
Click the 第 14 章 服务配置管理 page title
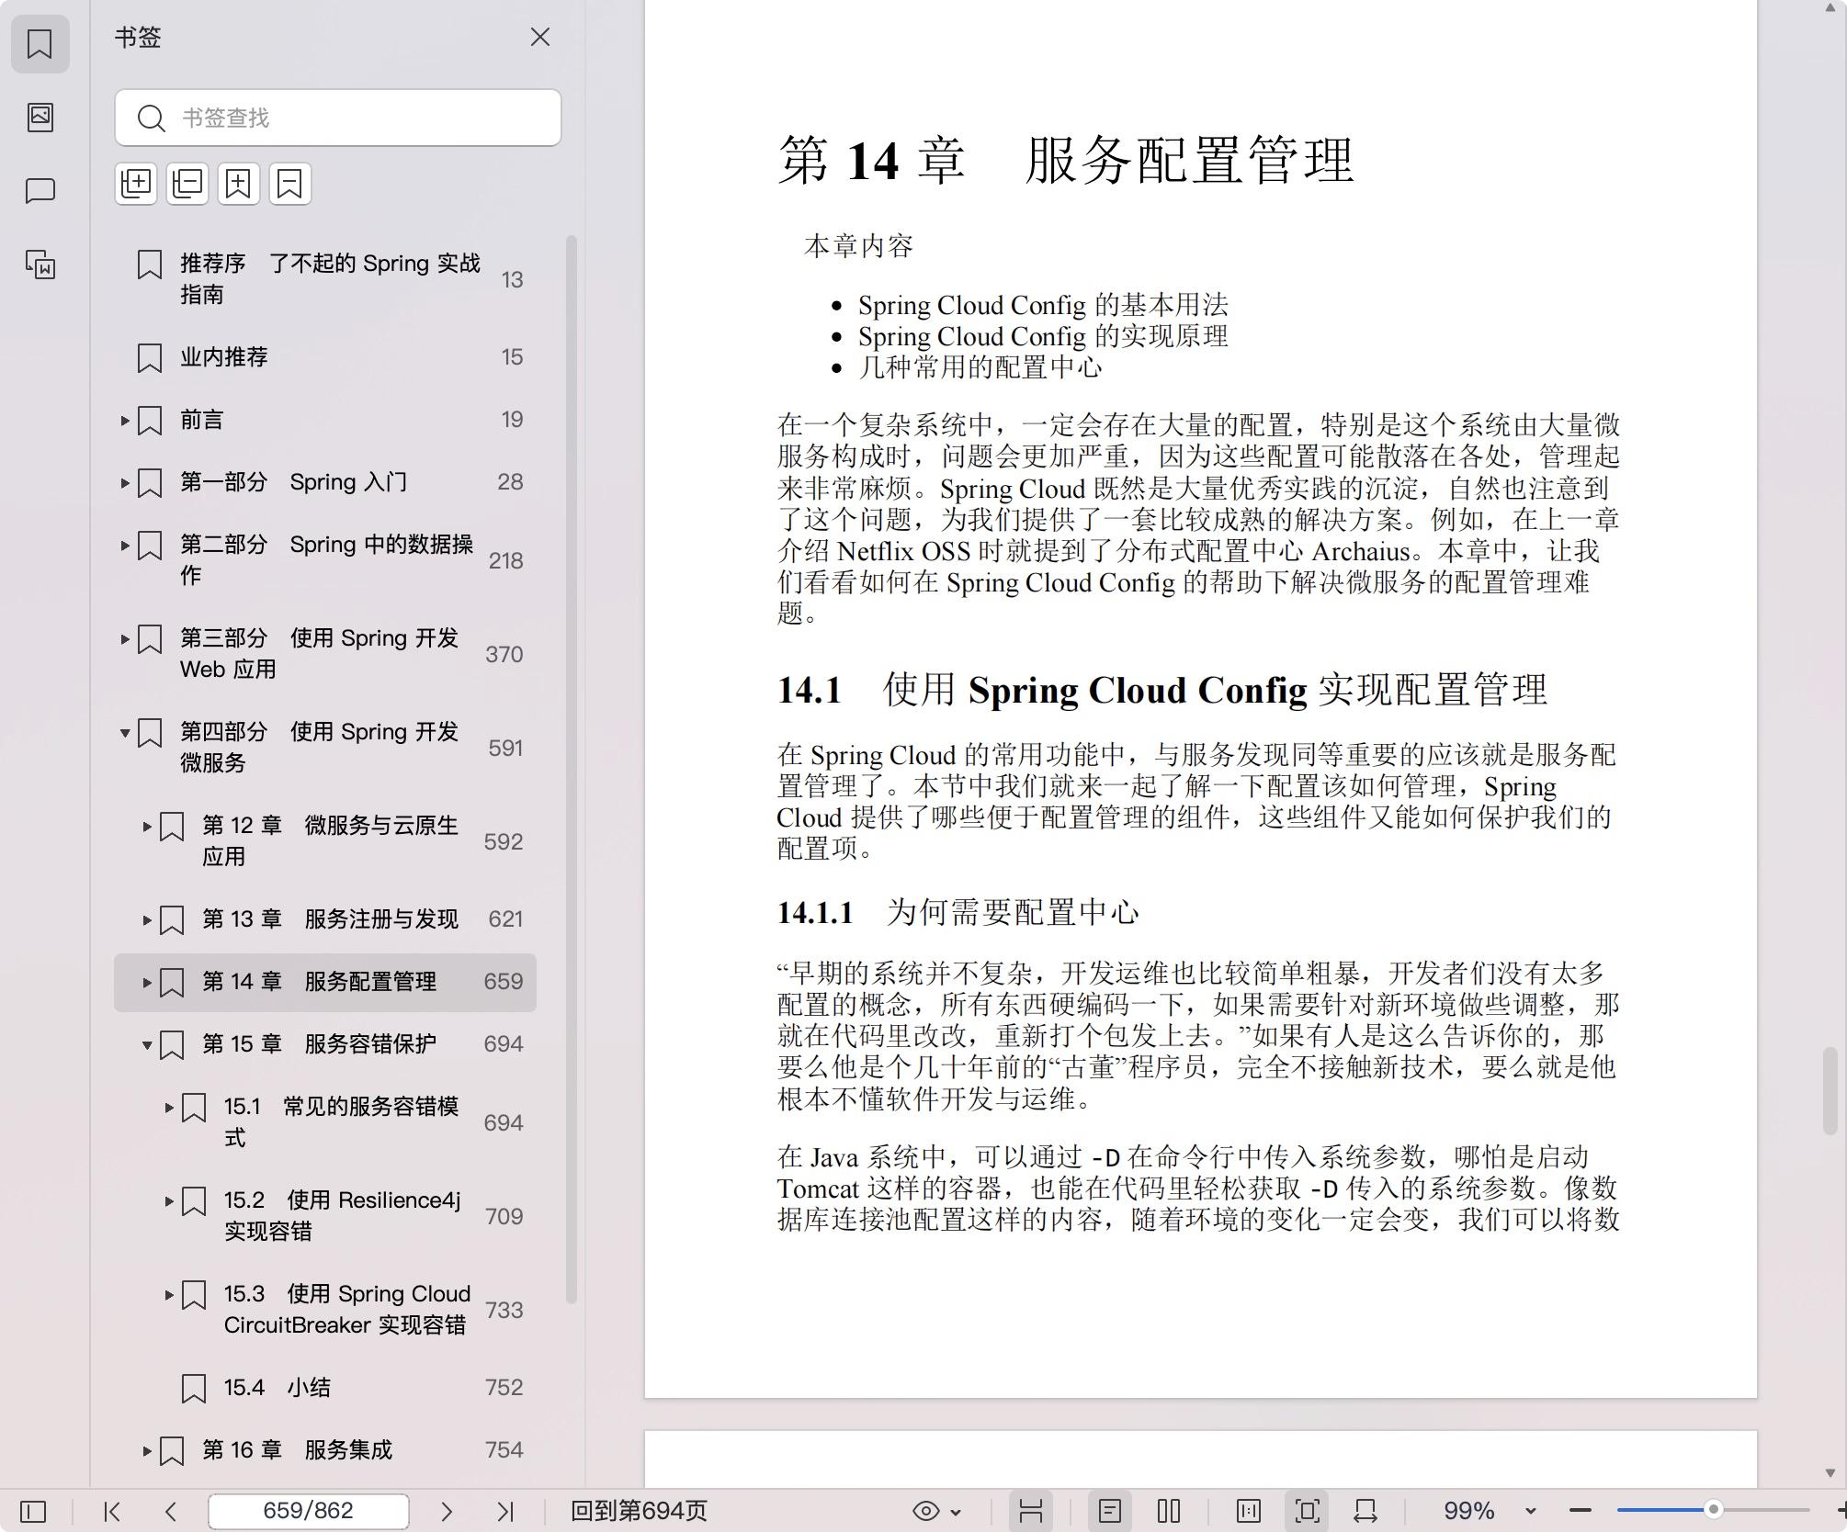(x=1066, y=160)
